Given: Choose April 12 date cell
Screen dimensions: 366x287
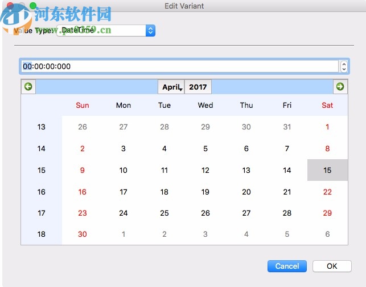Looking at the screenshot, I should point(205,170).
